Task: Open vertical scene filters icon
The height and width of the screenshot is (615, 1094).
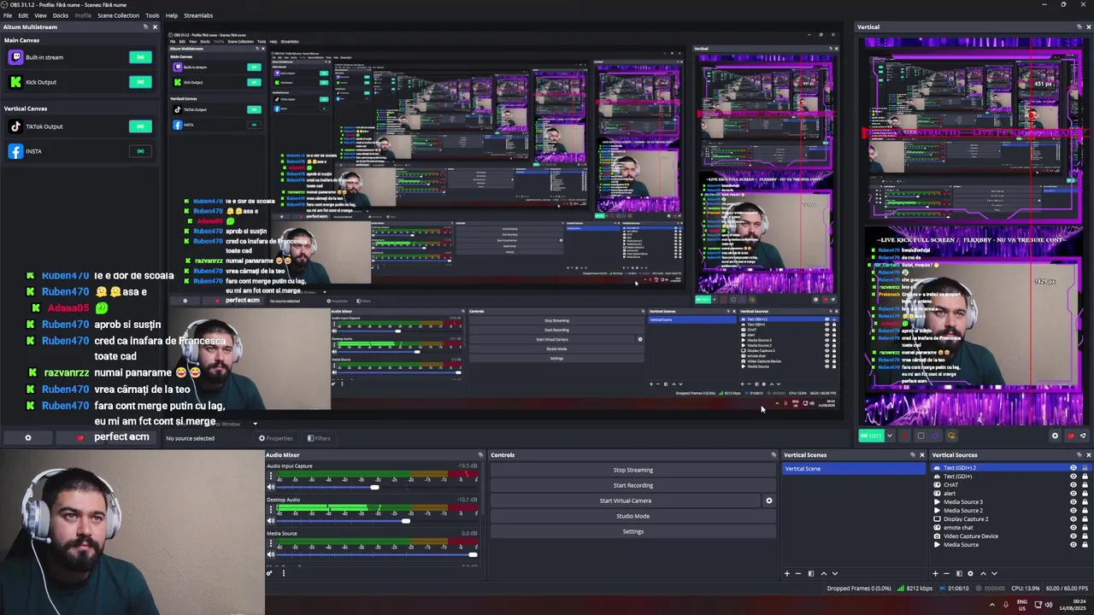Action: click(x=811, y=573)
